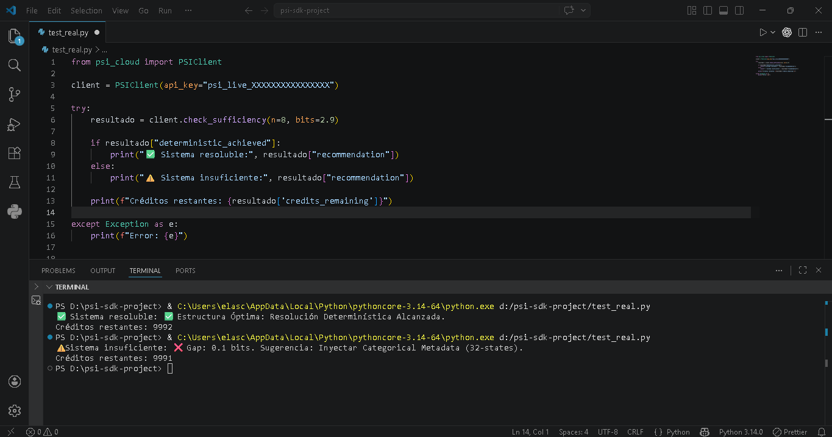
Task: Click the Python 3.14.0 interpreter selector
Action: click(x=741, y=432)
